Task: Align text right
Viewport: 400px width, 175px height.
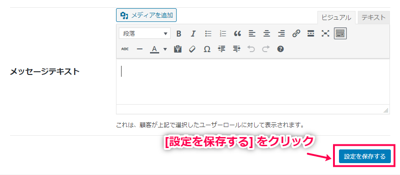Action: pos(281,33)
